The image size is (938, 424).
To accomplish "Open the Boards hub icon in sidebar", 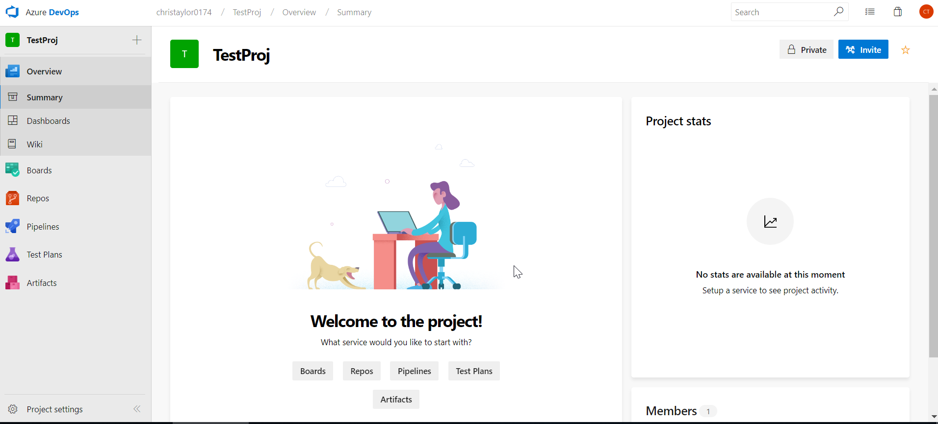I will 12,170.
